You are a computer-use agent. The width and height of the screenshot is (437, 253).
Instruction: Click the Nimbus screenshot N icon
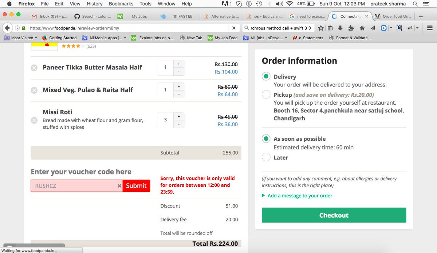coord(399,28)
